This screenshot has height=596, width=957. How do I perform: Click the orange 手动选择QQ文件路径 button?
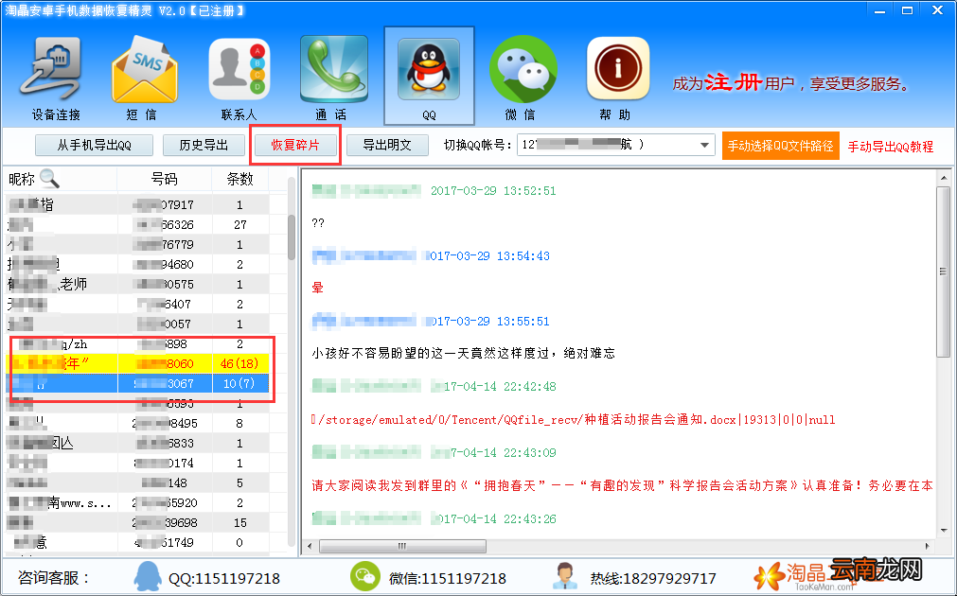pos(780,146)
